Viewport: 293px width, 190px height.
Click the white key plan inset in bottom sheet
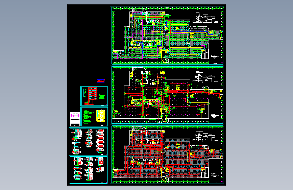coord(204,136)
